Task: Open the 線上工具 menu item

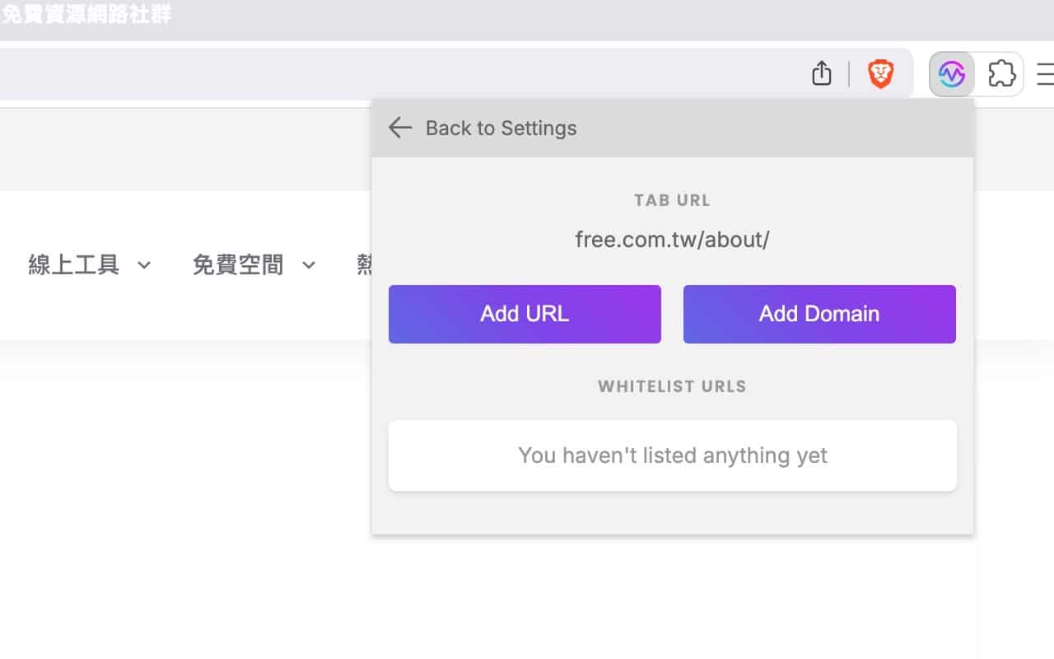Action: [74, 264]
